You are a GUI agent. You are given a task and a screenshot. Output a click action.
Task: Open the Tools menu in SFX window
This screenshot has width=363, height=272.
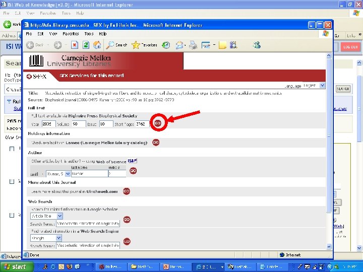tap(89, 34)
